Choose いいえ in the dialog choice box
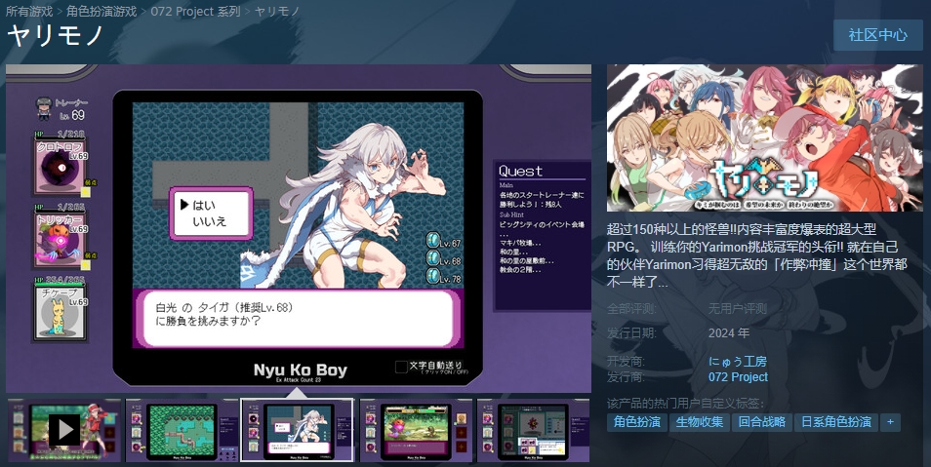The image size is (931, 467). [209, 222]
